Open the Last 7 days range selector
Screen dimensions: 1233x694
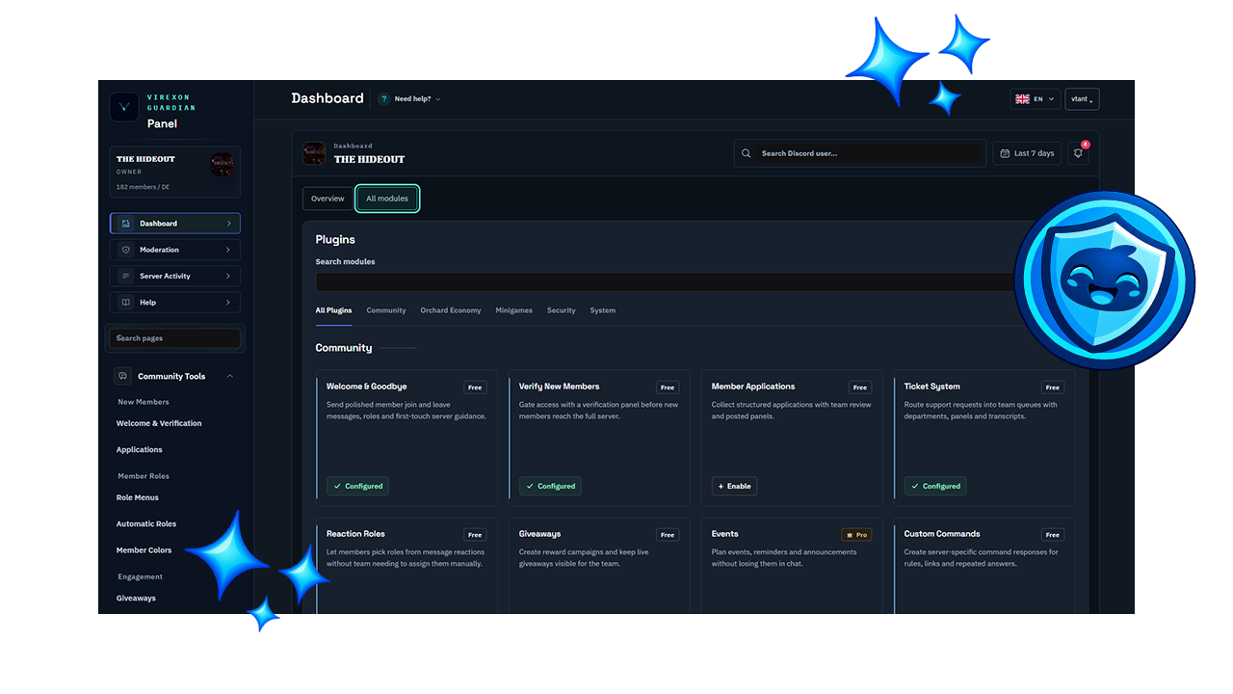(x=1027, y=153)
